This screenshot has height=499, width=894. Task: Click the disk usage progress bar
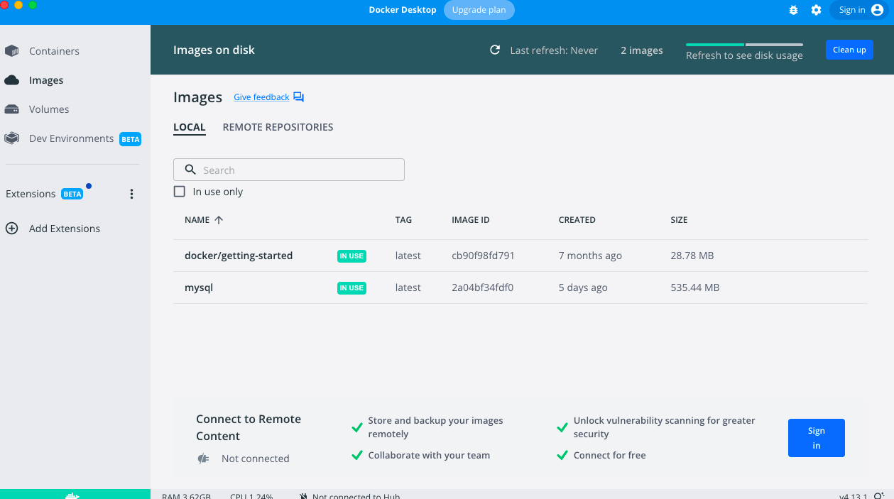coord(744,45)
